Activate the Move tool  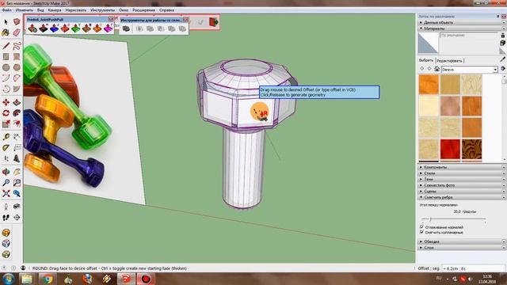6,102
